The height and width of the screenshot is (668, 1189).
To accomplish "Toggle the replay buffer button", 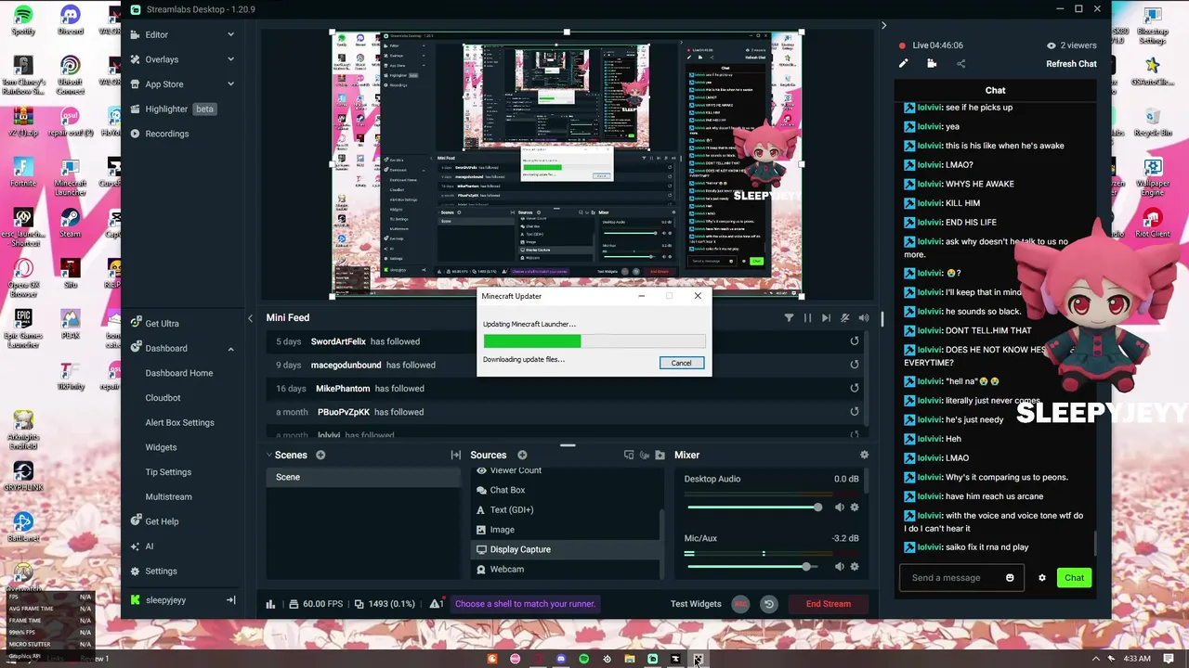I will point(768,604).
